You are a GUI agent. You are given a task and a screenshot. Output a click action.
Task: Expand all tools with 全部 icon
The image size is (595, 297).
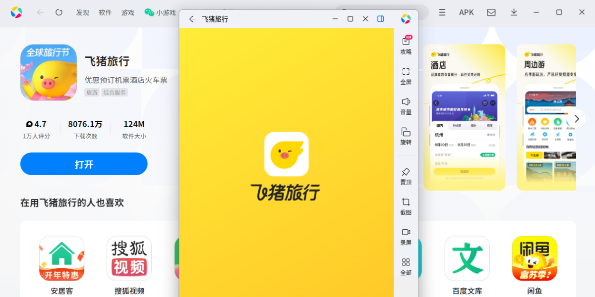point(406,263)
